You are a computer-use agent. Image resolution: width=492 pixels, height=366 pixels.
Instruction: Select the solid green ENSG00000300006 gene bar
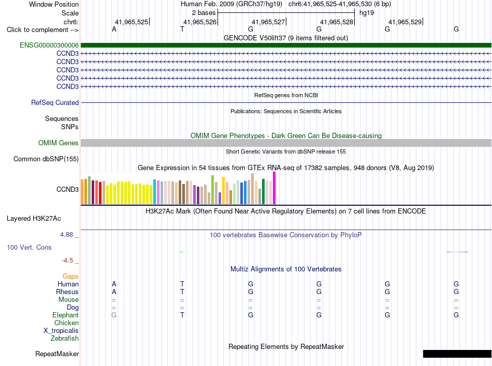pyautogui.click(x=286, y=45)
